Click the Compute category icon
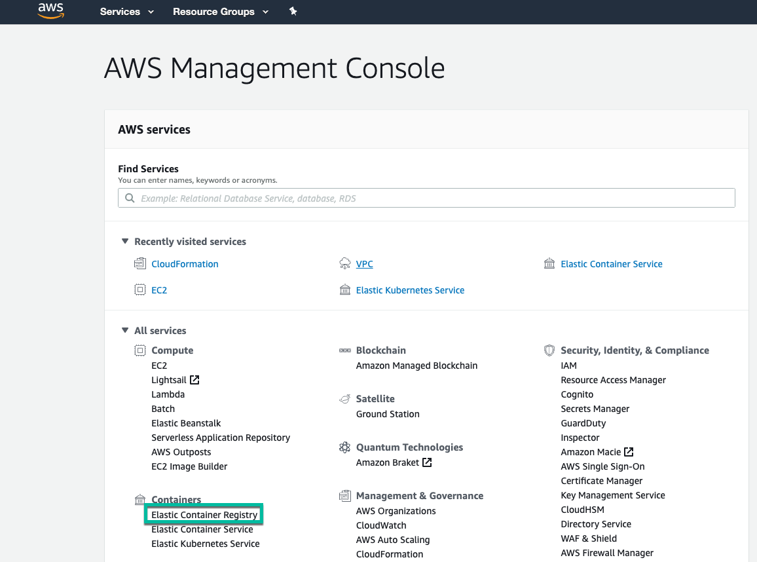This screenshot has height=562, width=757. coord(140,350)
